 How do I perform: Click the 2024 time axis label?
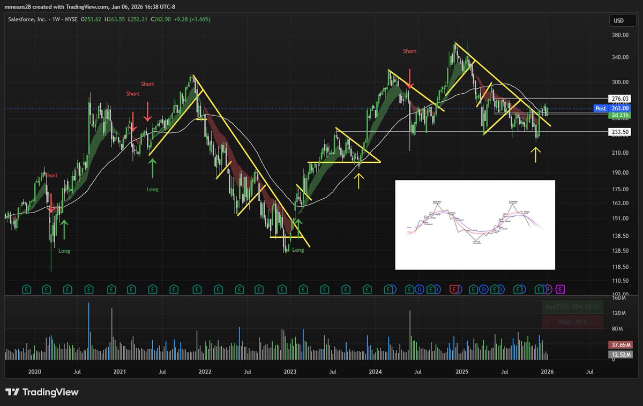click(375, 371)
